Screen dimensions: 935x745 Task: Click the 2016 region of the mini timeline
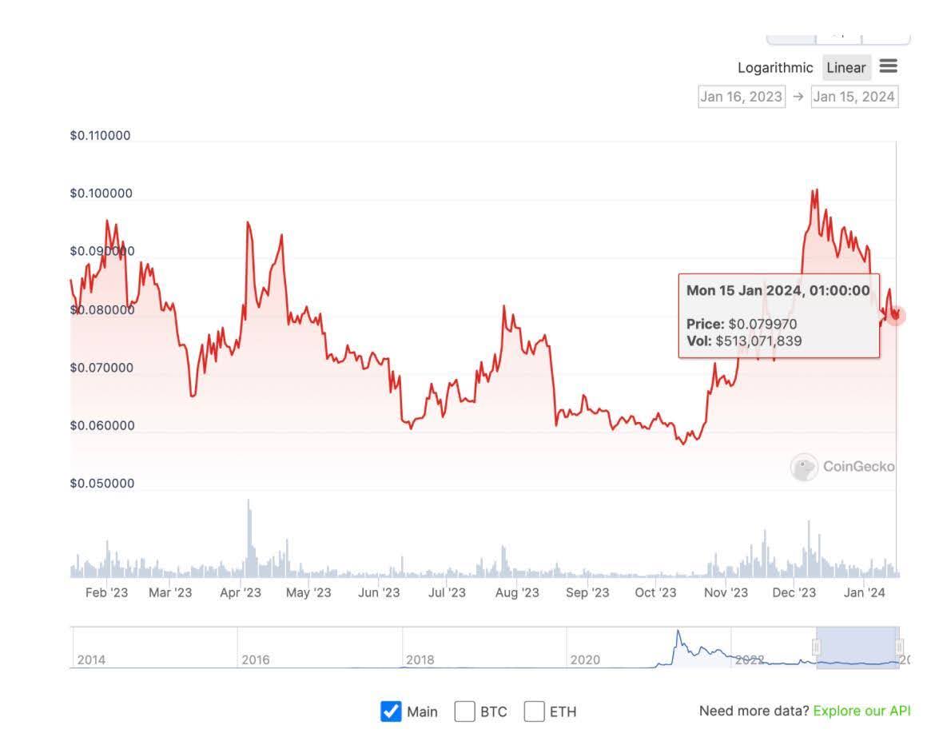(x=256, y=660)
